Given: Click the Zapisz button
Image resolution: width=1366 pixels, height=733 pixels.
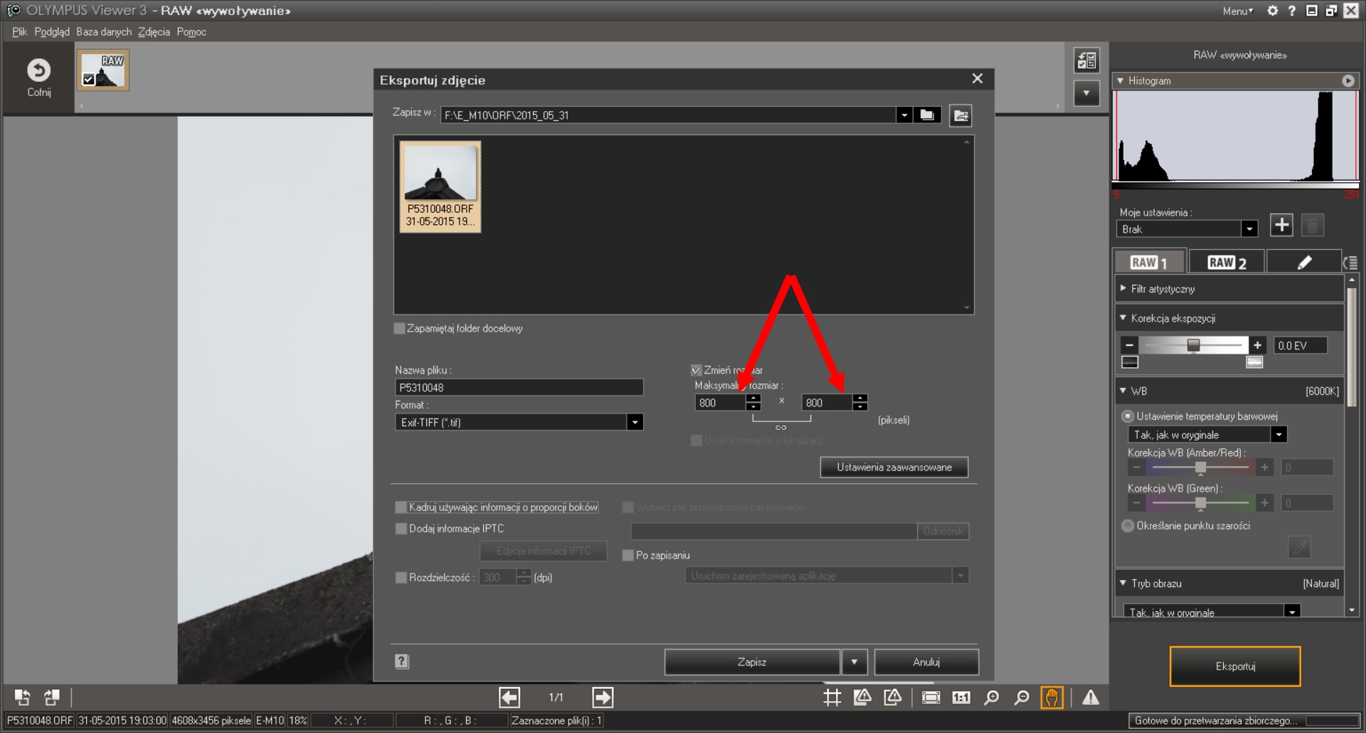Looking at the screenshot, I should (751, 662).
